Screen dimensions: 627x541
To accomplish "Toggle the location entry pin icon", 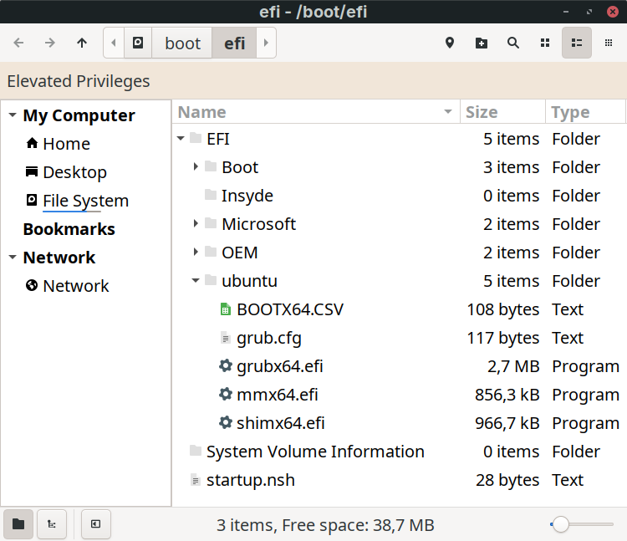I will pyautogui.click(x=450, y=43).
